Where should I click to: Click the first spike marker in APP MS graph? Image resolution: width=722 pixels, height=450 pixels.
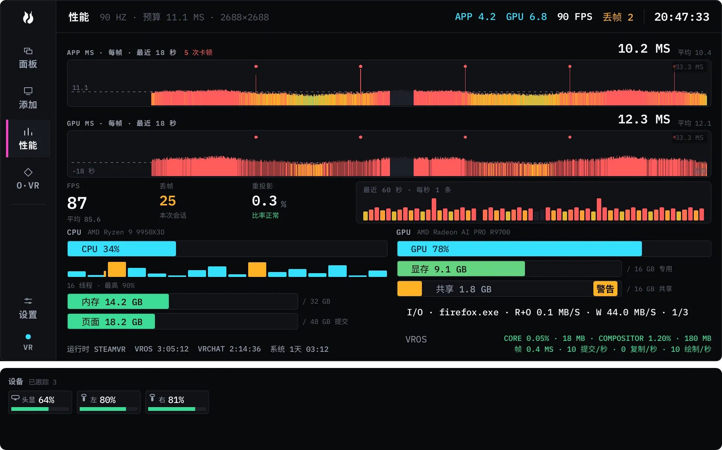coord(256,67)
